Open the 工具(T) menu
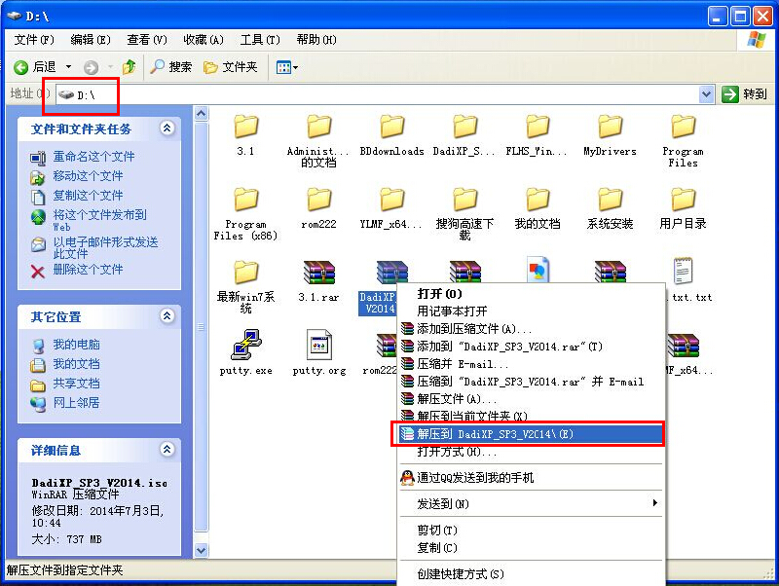Image resolution: width=779 pixels, height=586 pixels. (260, 40)
